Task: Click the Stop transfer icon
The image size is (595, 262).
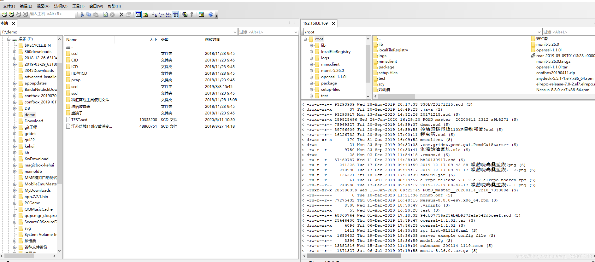Action: tap(112, 15)
